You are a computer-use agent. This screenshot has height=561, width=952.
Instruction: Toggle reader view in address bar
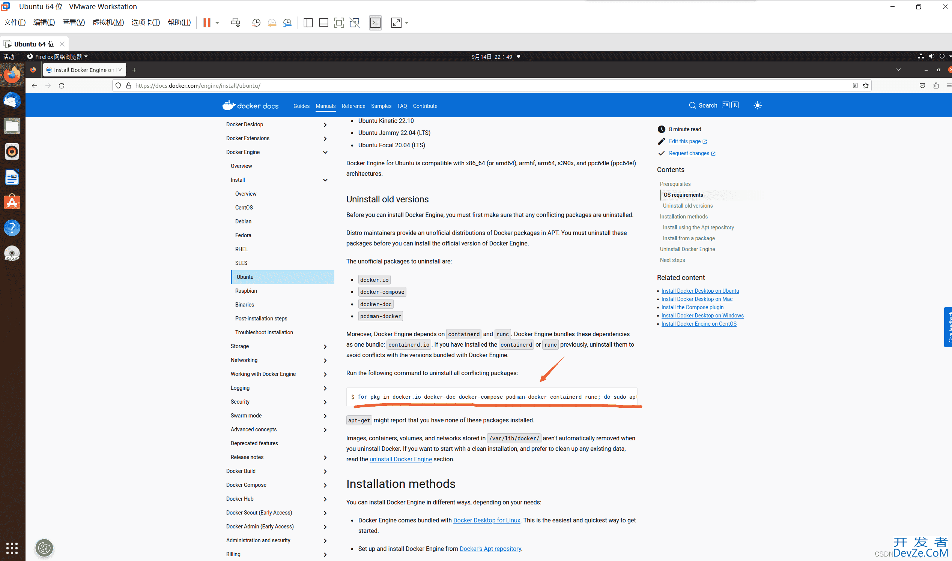[855, 86]
